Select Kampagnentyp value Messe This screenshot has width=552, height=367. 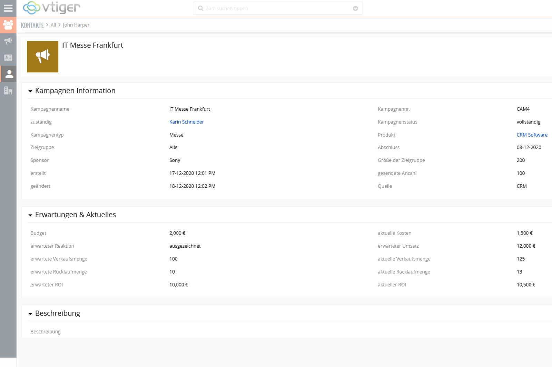(176, 135)
